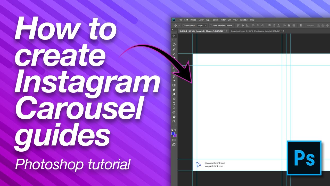Click the Auto-Align Layers icon
This screenshot has height=186, width=330.
301,25
